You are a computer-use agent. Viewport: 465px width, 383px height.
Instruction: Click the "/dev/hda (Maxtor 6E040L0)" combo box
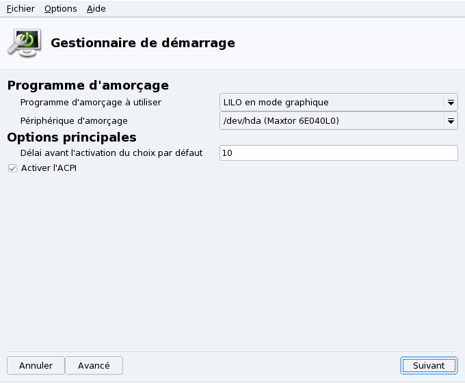332,122
